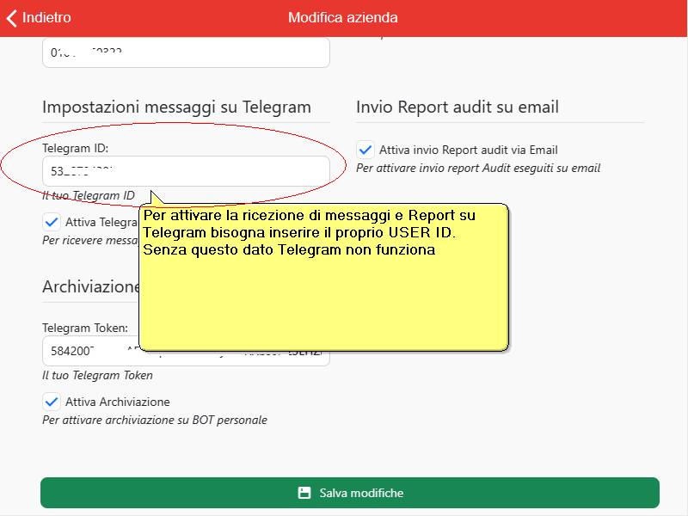The image size is (688, 516).
Task: Go back using the Indietro button
Action: click(x=39, y=17)
